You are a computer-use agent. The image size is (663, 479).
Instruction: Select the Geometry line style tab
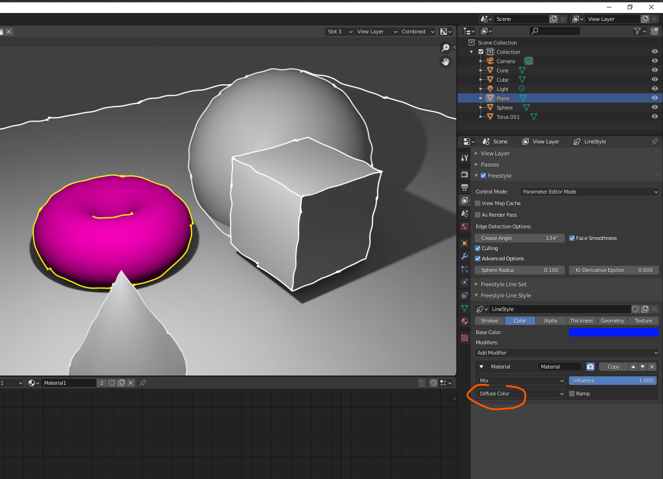[x=612, y=320]
